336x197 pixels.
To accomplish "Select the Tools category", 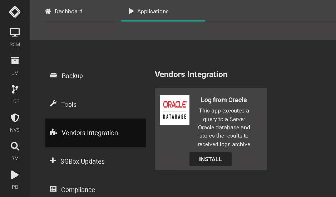I will pos(95,104).
